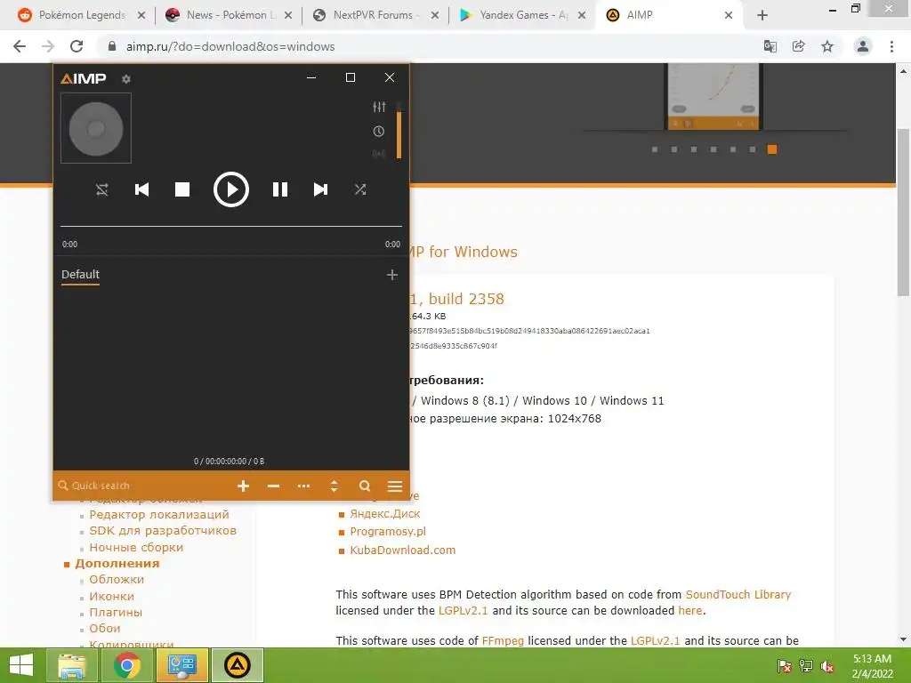Screen dimensions: 911x683
Task: Open AIMP settings gear icon
Action: pos(126,79)
